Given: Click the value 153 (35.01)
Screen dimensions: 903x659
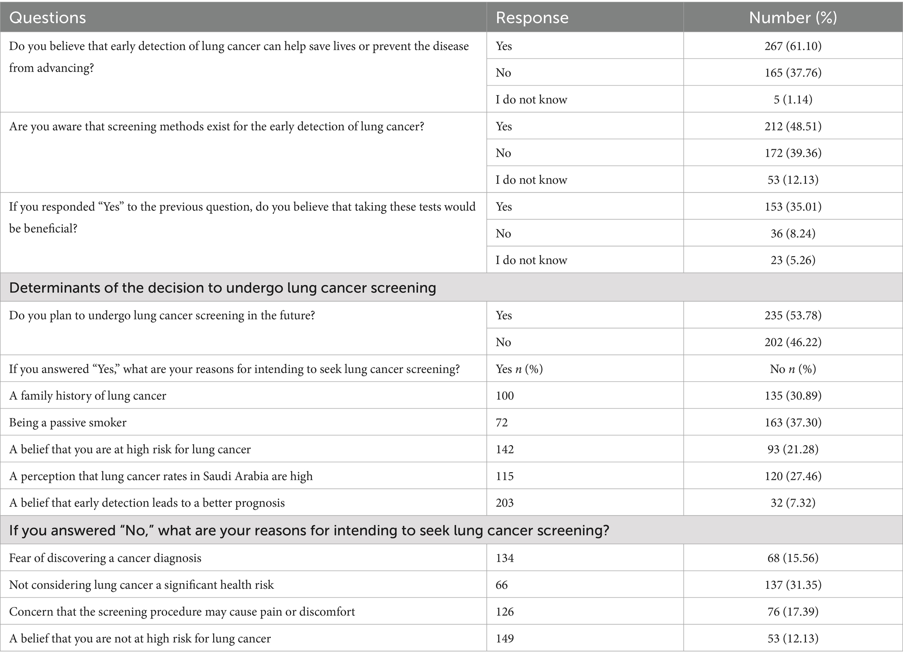Looking at the screenshot, I should (793, 206).
